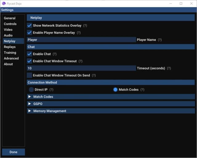This screenshot has height=158, width=197.
Task: Open the Player Name help marker
Action: coord(160,40)
